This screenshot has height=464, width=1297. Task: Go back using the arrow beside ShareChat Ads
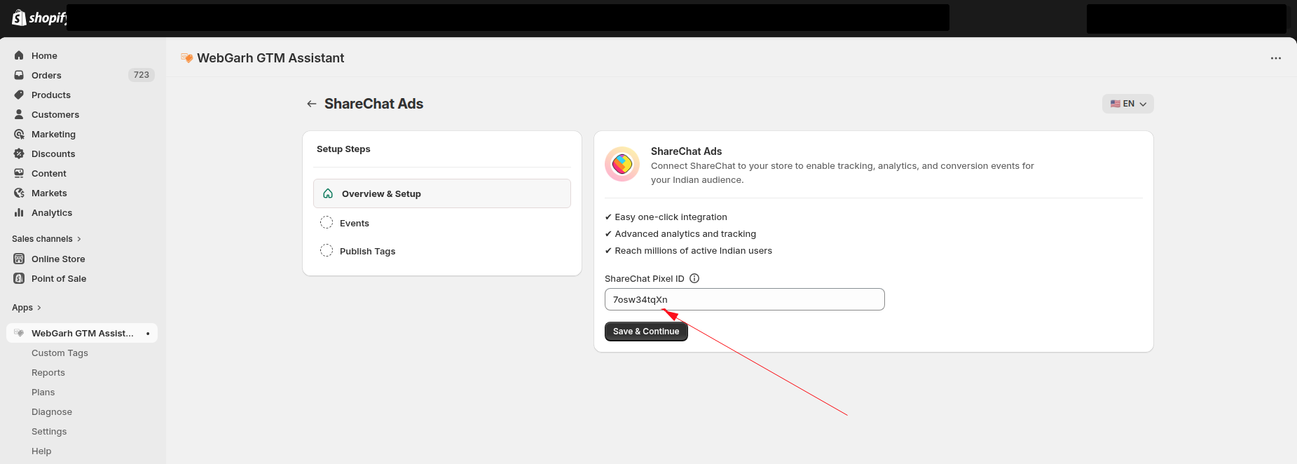pyautogui.click(x=312, y=104)
